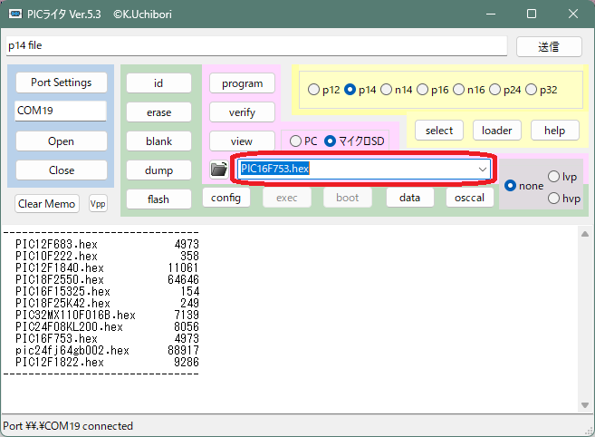Click the config button
595x437 pixels.
point(226,198)
